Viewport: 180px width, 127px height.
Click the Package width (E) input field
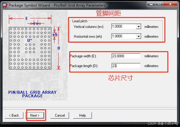[126, 56]
